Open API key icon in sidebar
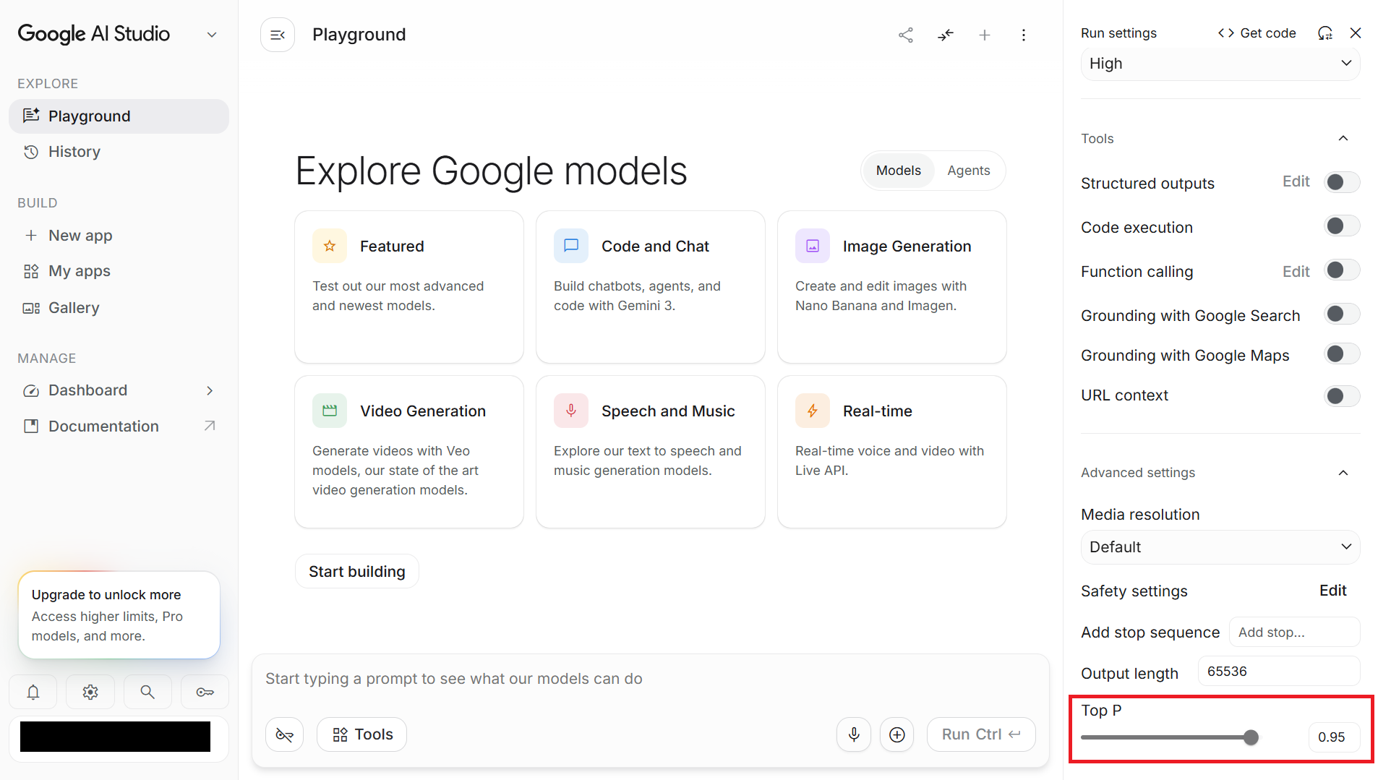 point(205,693)
